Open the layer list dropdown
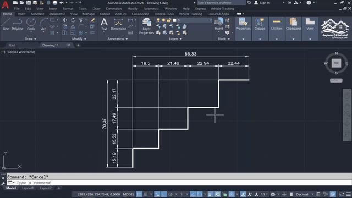Image resolution: width=352 pixels, height=198 pixels. coord(210,20)
